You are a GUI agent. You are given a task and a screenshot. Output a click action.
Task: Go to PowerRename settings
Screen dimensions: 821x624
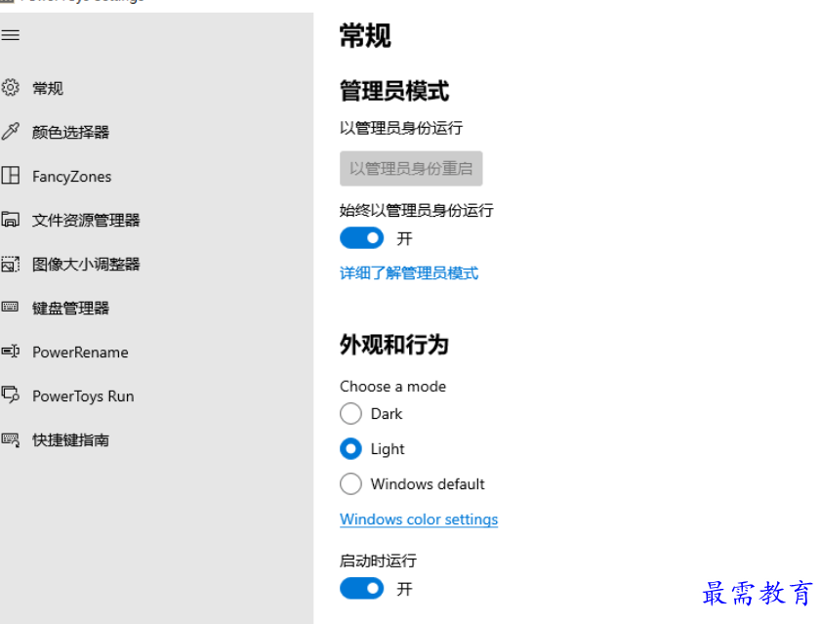click(80, 353)
